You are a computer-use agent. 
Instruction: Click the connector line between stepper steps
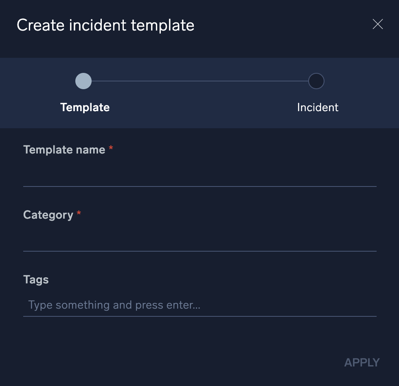click(x=199, y=81)
